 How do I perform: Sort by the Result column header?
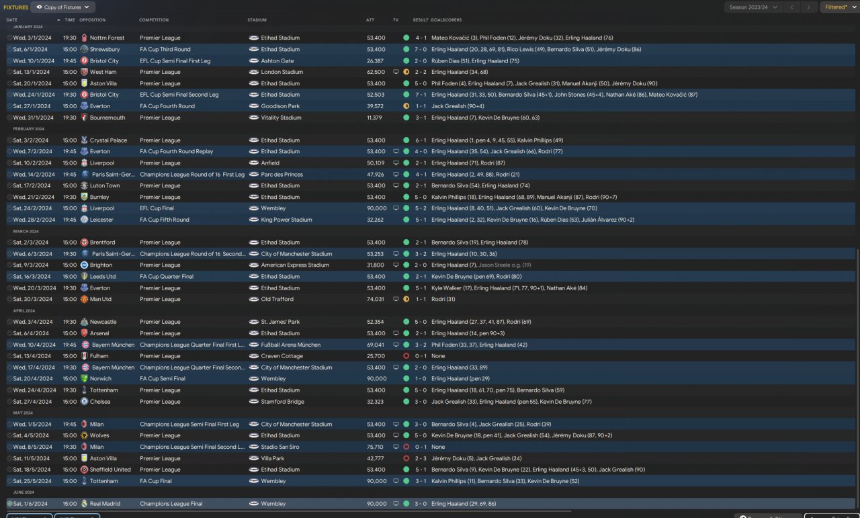click(421, 20)
